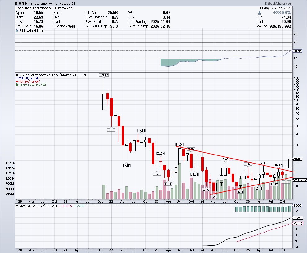Click the 12.39 price annotation

point(286,182)
